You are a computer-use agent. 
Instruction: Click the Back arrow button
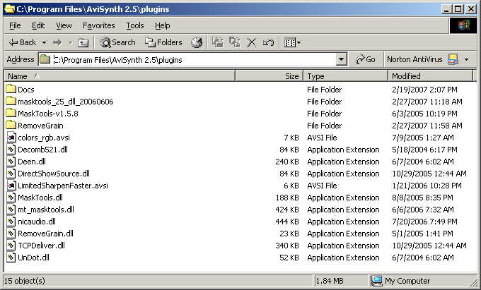(x=23, y=42)
